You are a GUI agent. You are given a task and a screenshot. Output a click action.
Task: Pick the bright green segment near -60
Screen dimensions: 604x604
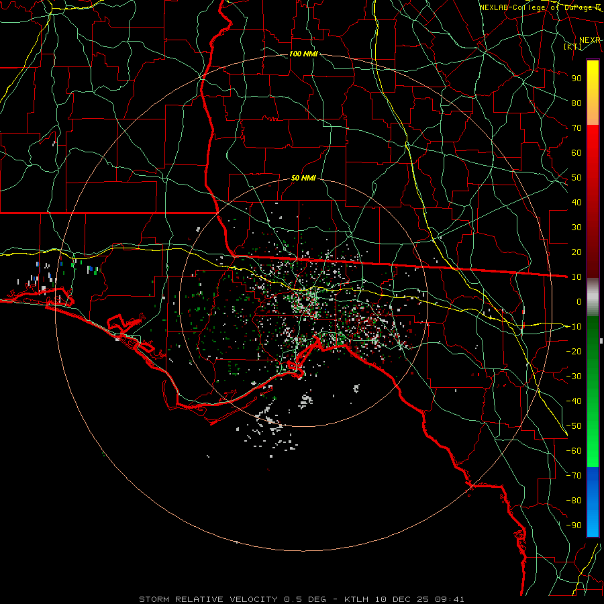593,451
